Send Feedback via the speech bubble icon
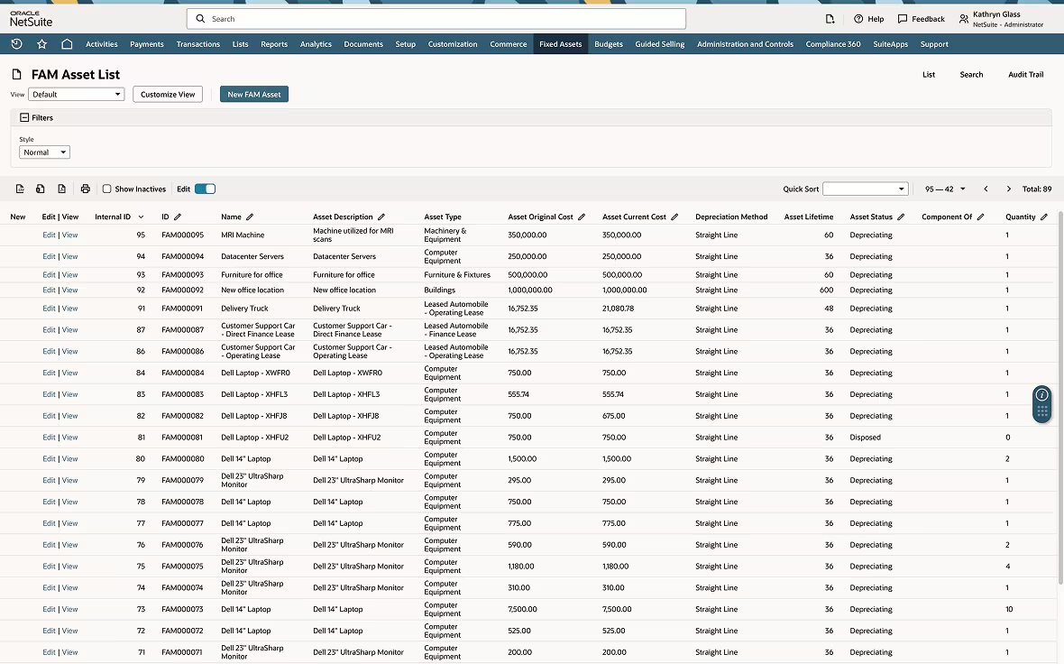 click(x=903, y=18)
